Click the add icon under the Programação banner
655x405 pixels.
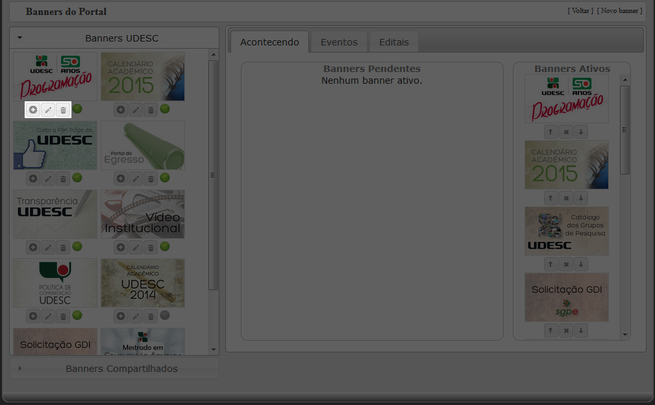(33, 110)
